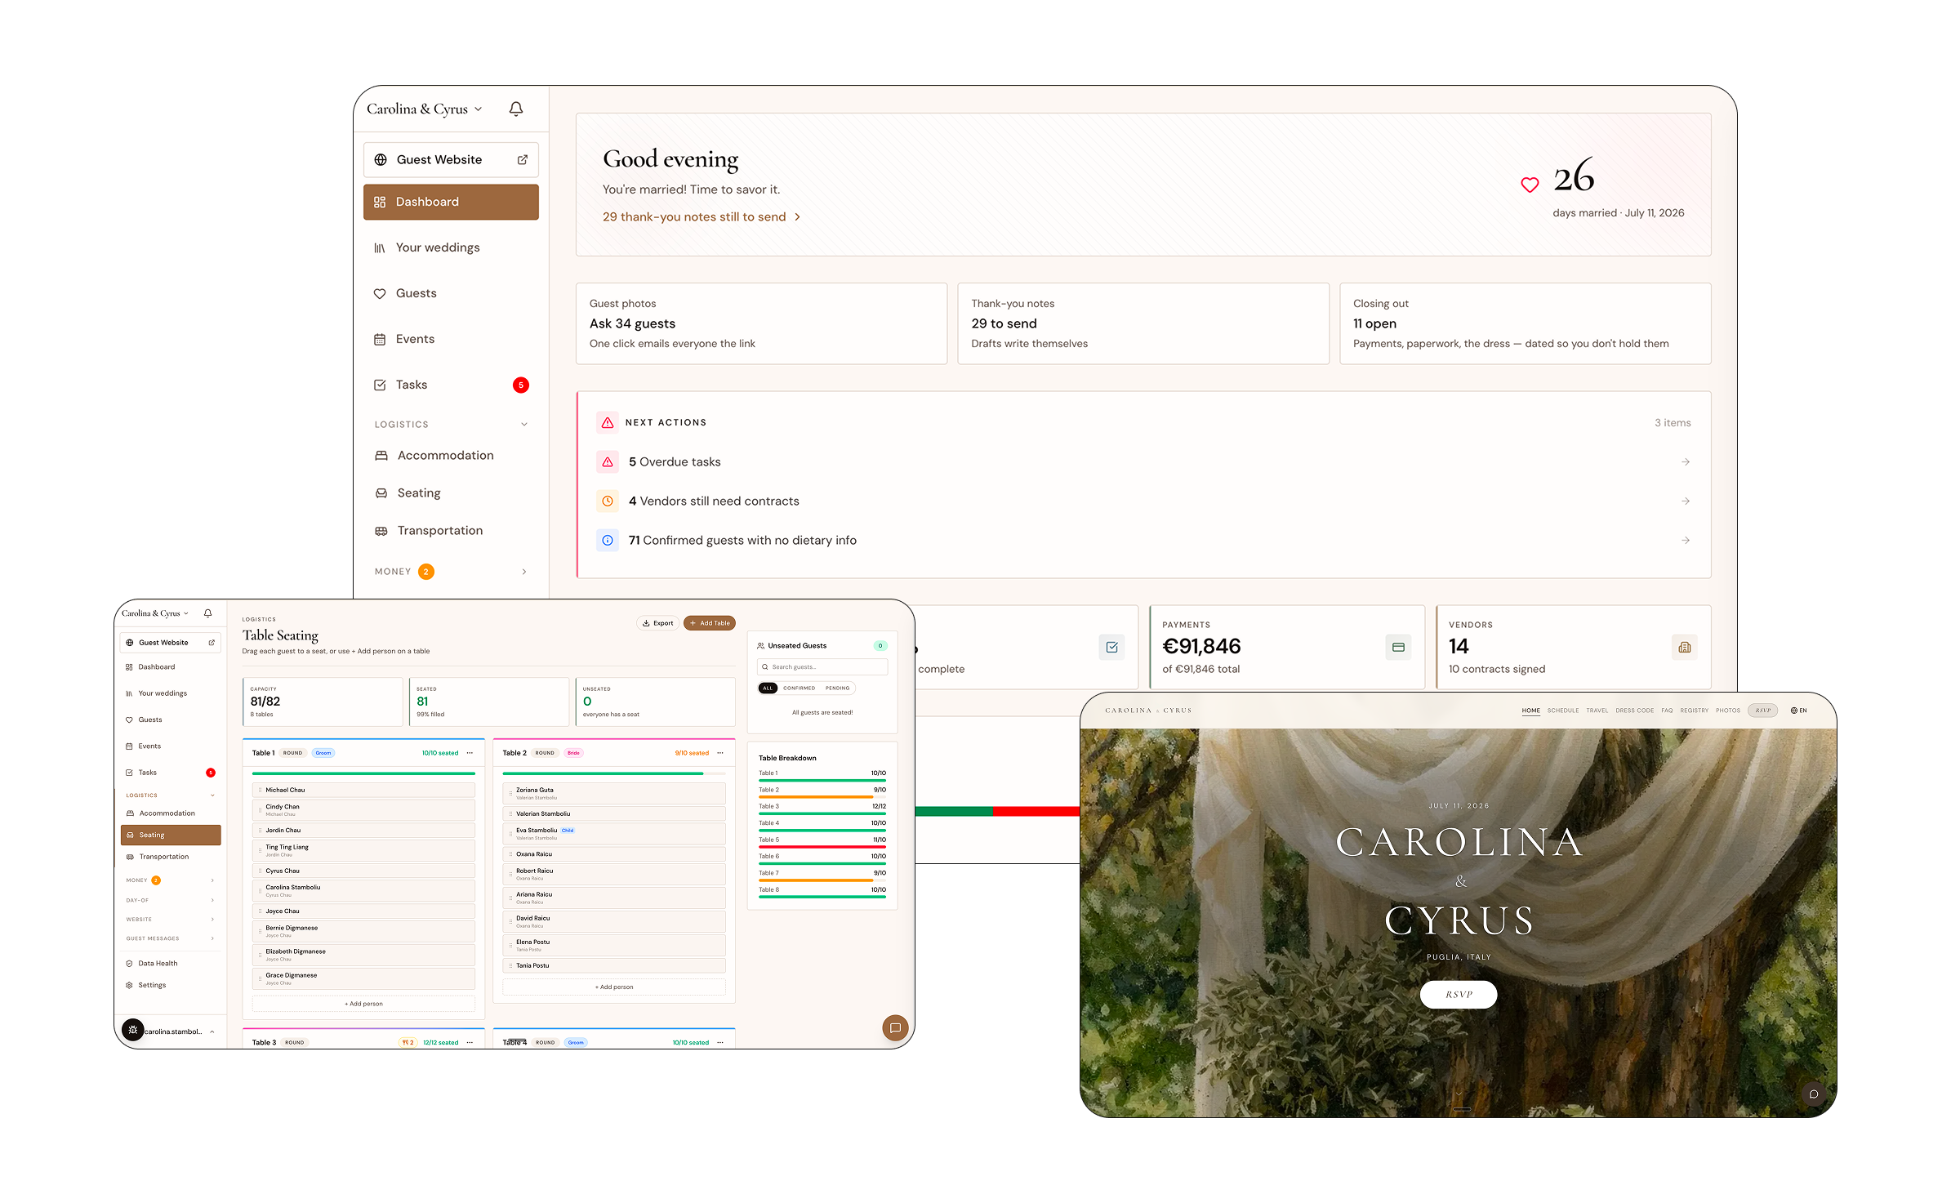Select the PENDING guest filter

tap(837, 688)
